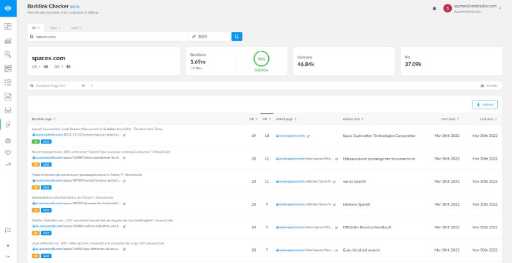
Task: Click the Backlink Page Url filter field
Action: point(54,86)
